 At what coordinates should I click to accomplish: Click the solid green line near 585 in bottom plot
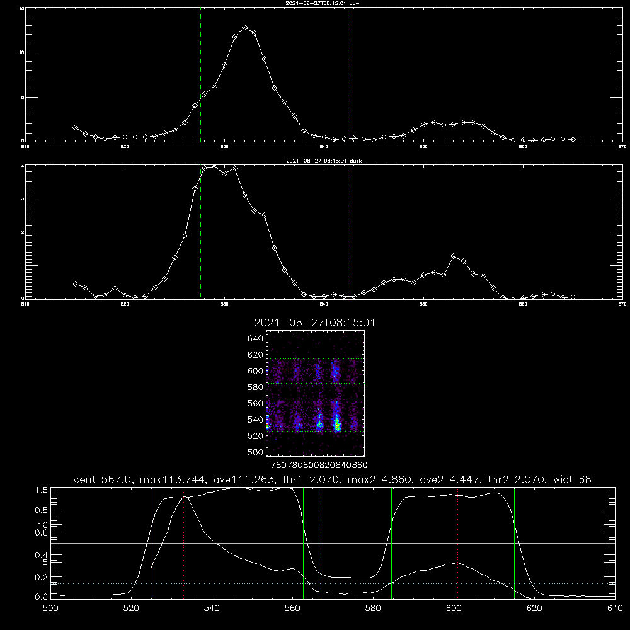point(392,542)
